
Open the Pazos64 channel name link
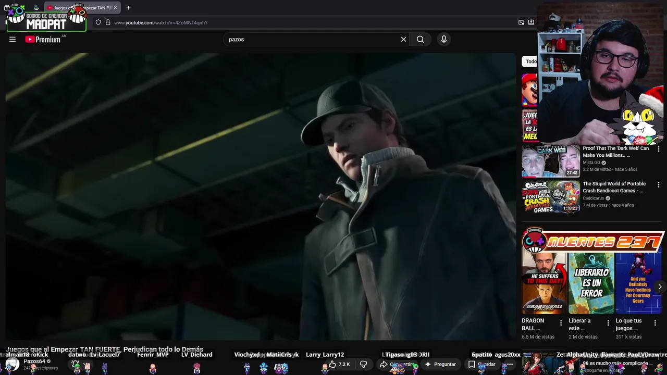(34, 361)
